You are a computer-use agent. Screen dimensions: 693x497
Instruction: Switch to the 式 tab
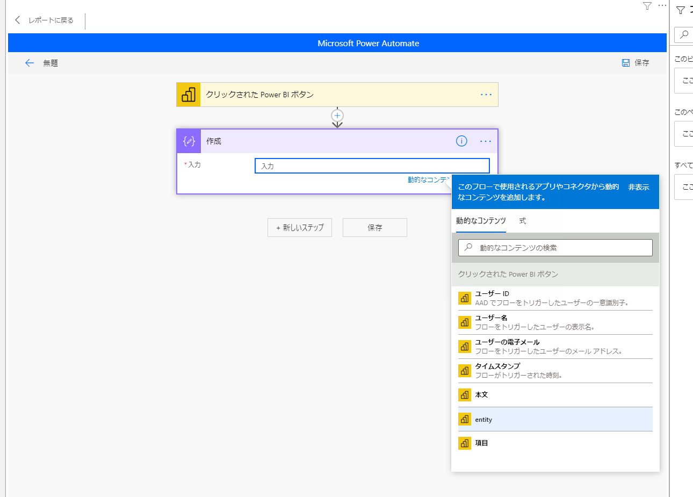pos(522,220)
